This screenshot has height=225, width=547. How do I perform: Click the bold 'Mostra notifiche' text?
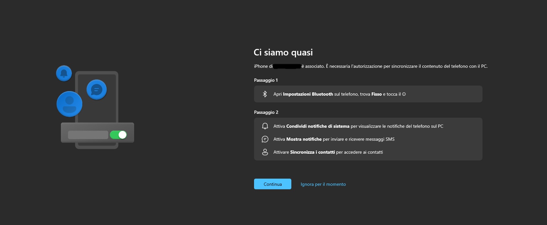coord(304,139)
